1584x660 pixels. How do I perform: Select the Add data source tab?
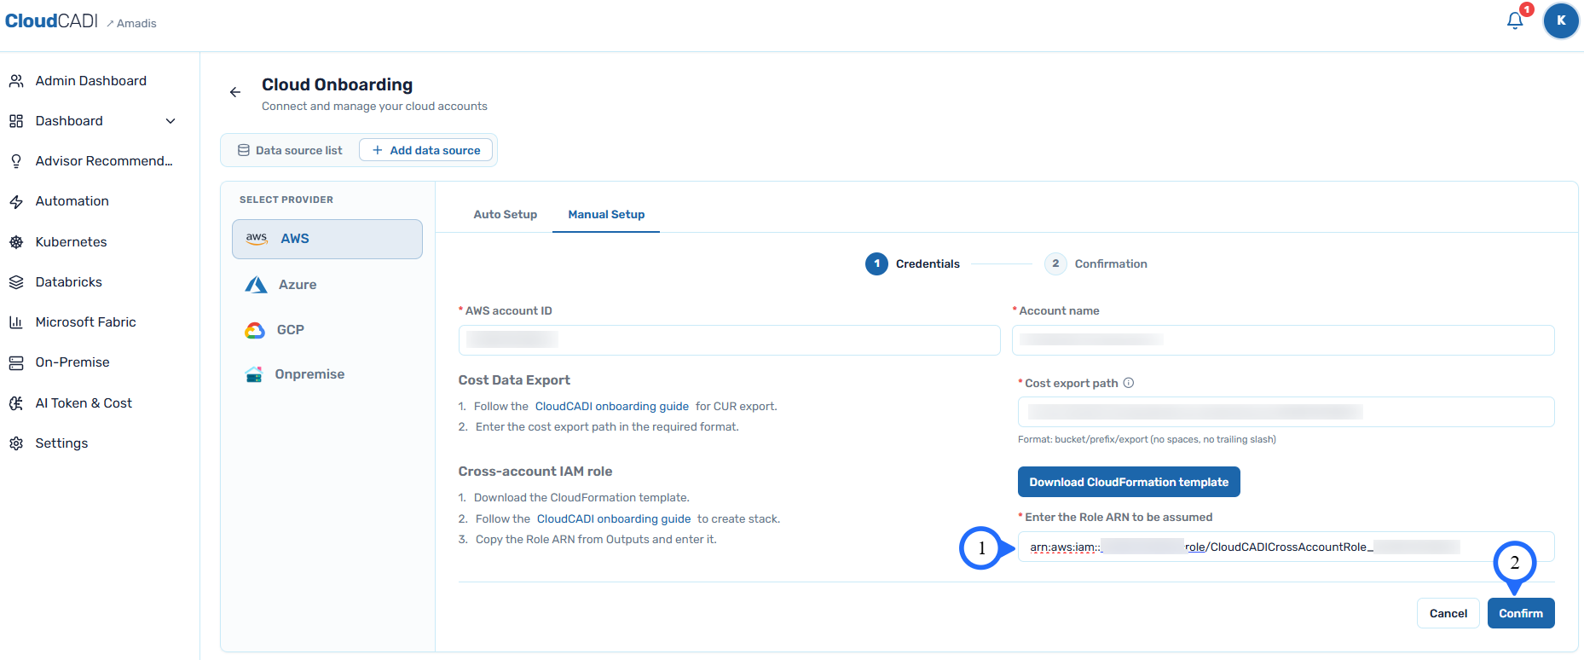pyautogui.click(x=426, y=150)
